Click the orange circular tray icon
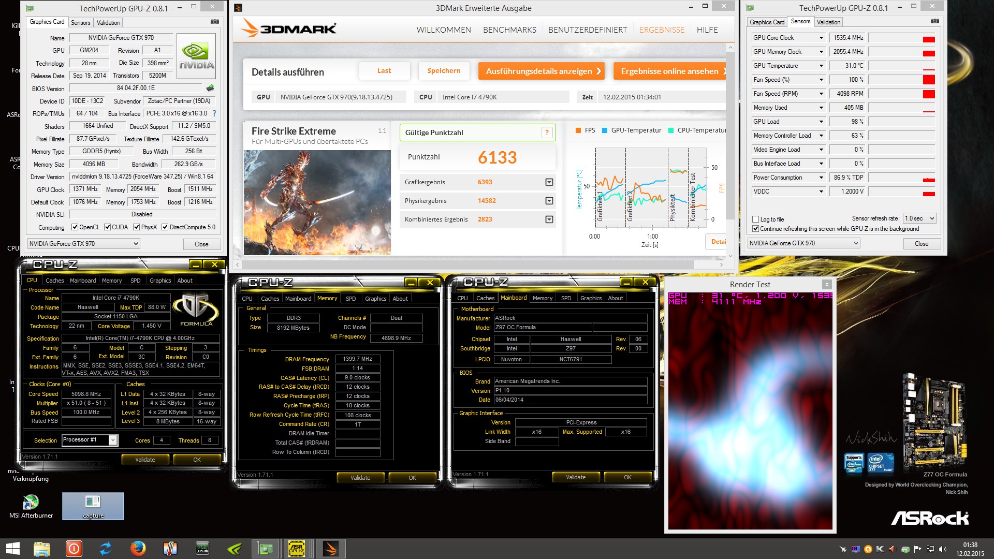 click(868, 549)
